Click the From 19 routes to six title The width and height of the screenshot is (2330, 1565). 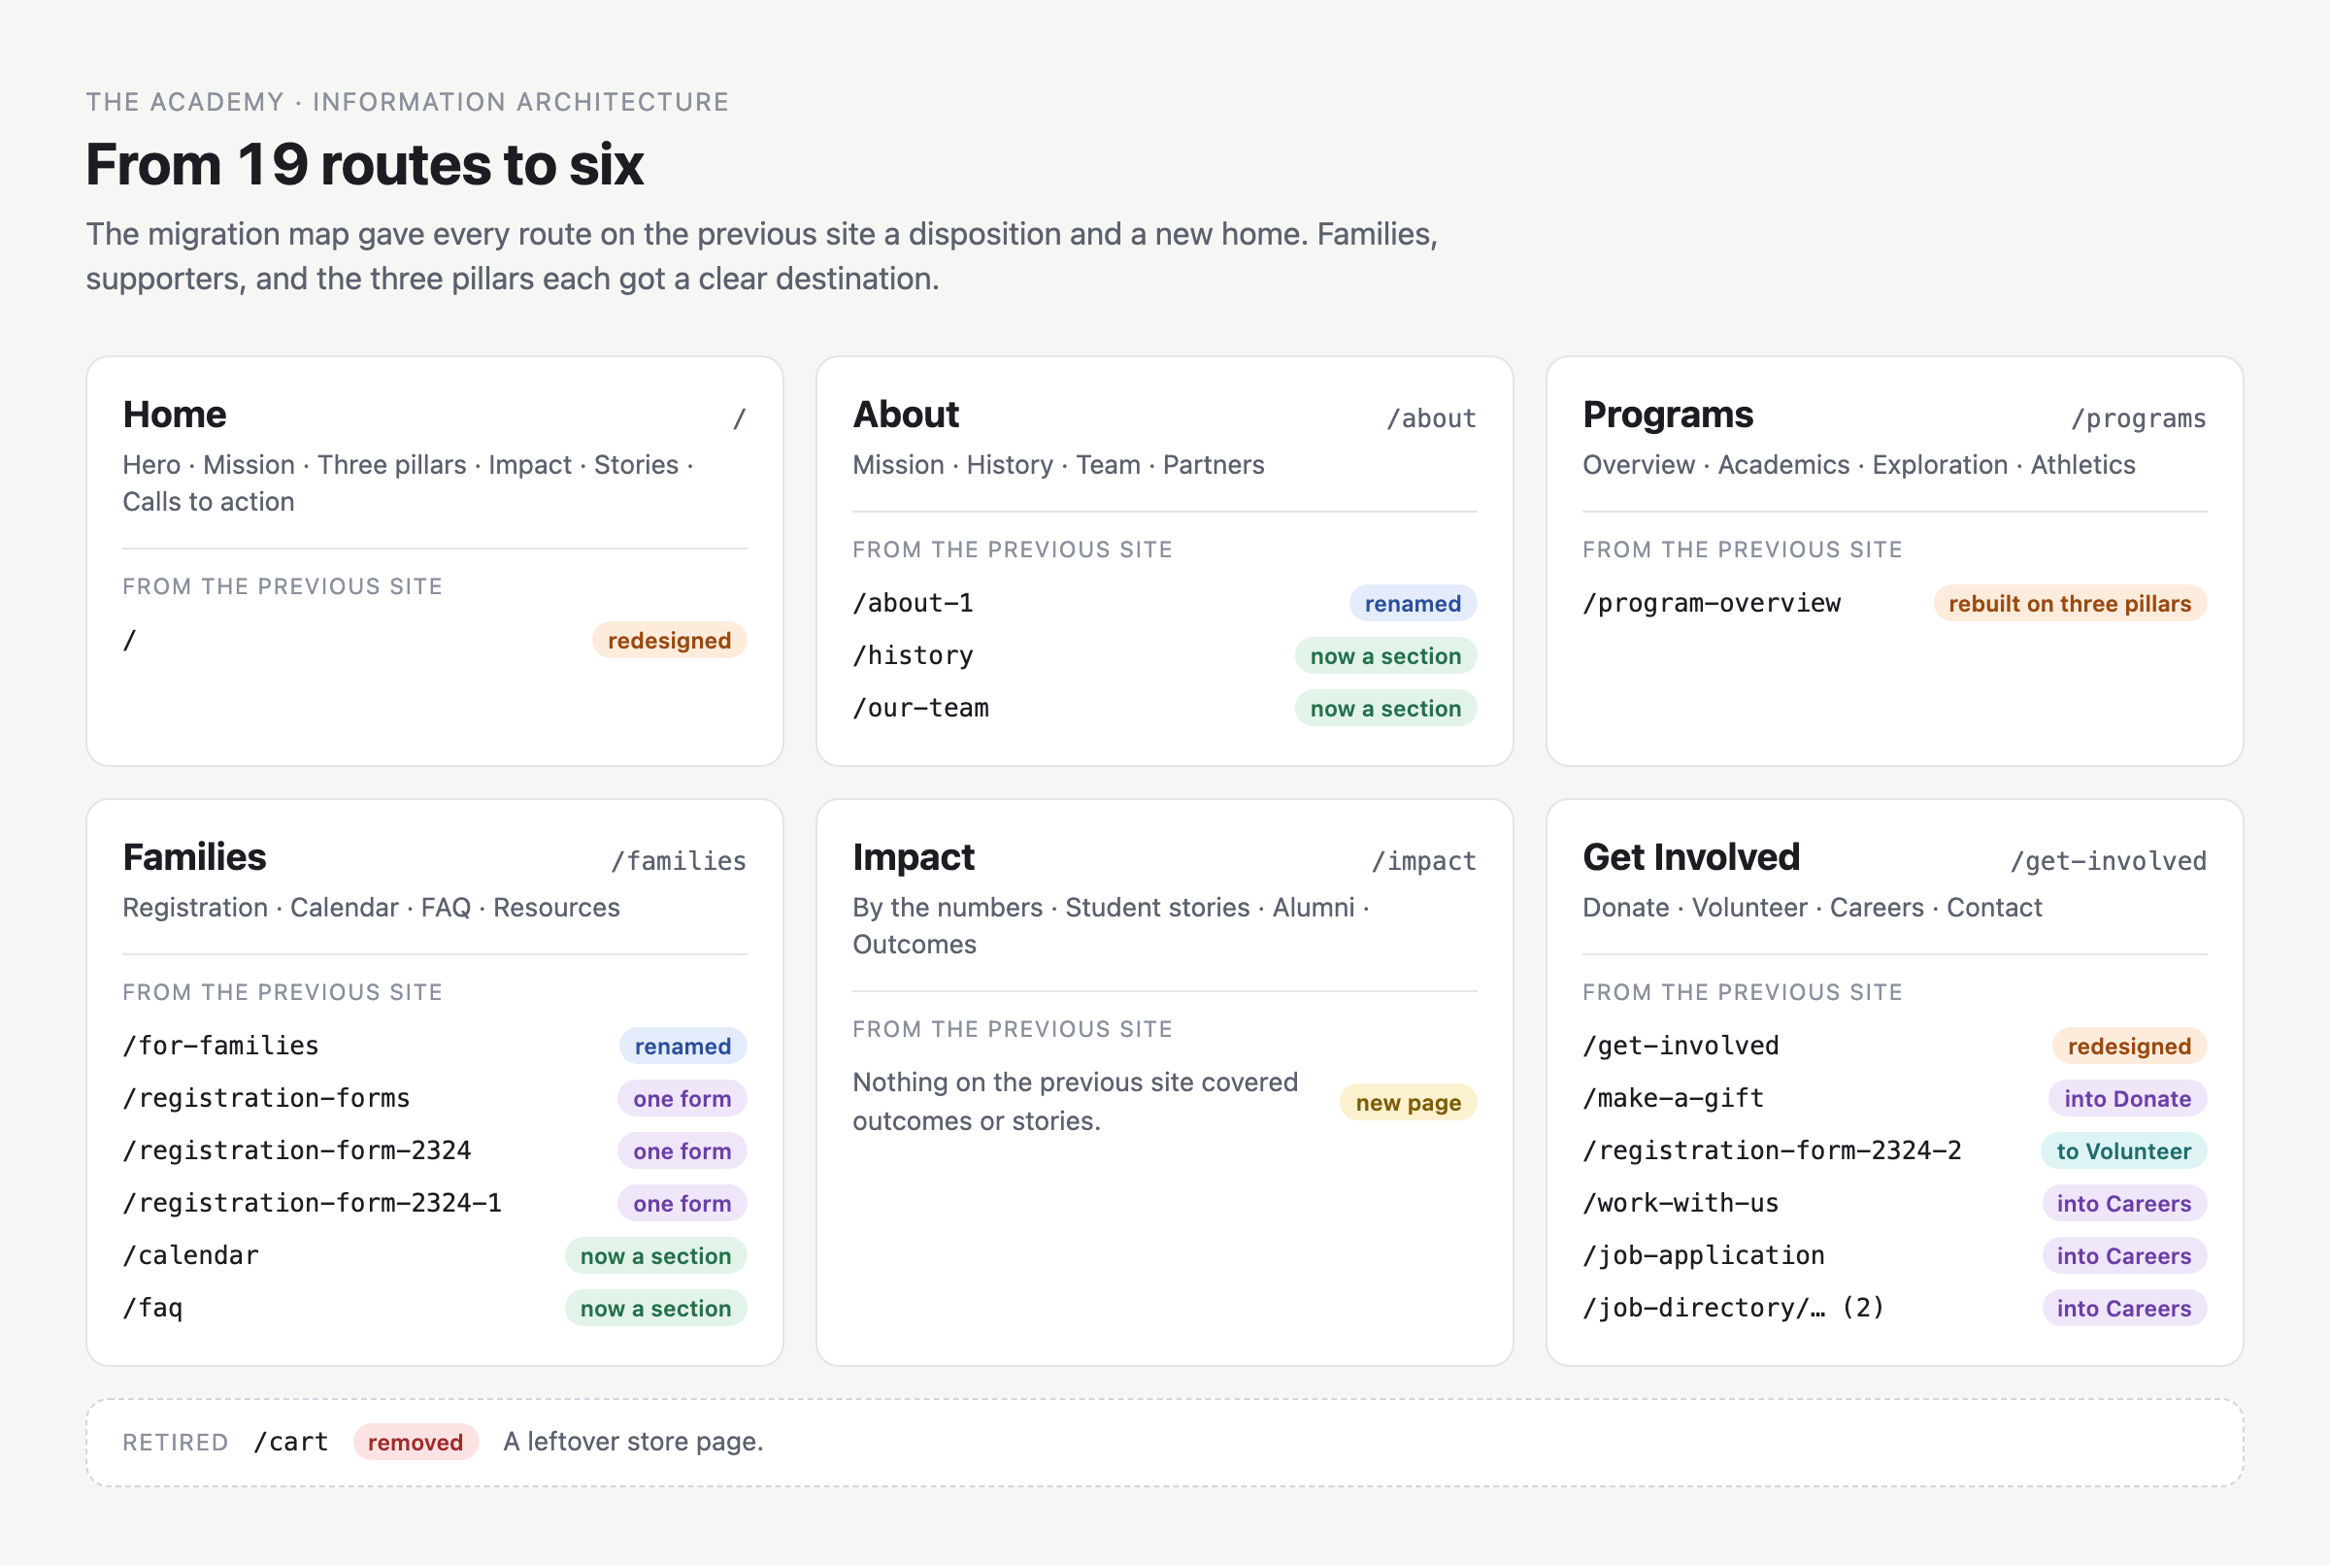[x=364, y=164]
